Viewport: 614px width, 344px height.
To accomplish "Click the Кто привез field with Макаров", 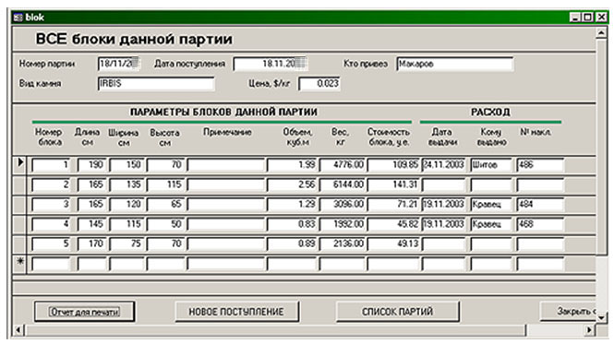I will tap(454, 64).
